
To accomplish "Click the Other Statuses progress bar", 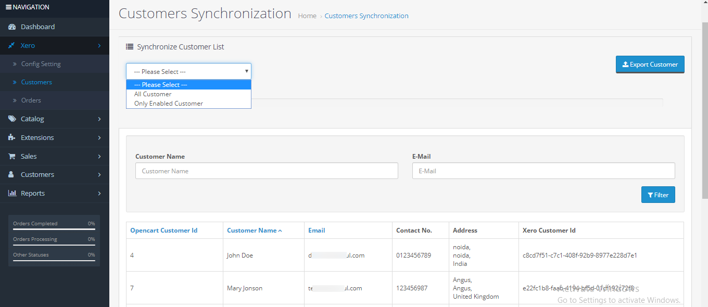I will (x=54, y=260).
